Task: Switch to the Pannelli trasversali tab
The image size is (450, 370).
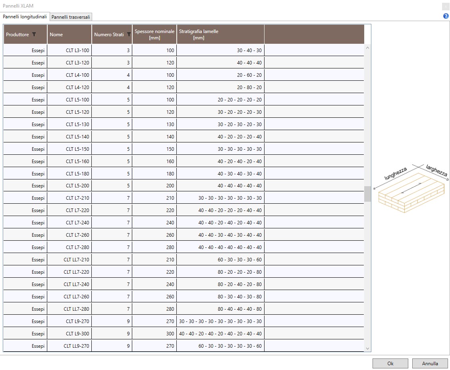Action: pos(71,17)
